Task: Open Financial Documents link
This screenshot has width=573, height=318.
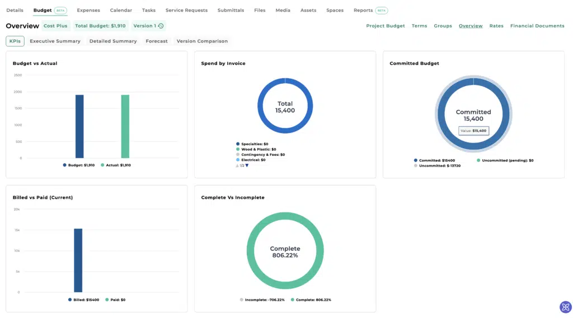Action: [x=537, y=26]
